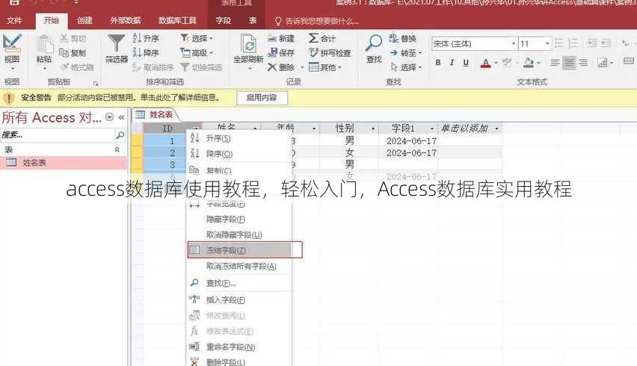Image resolution: width=637 pixels, height=366 pixels.
Task: Click the 保存 (Save record) icon
Action: click(273, 53)
